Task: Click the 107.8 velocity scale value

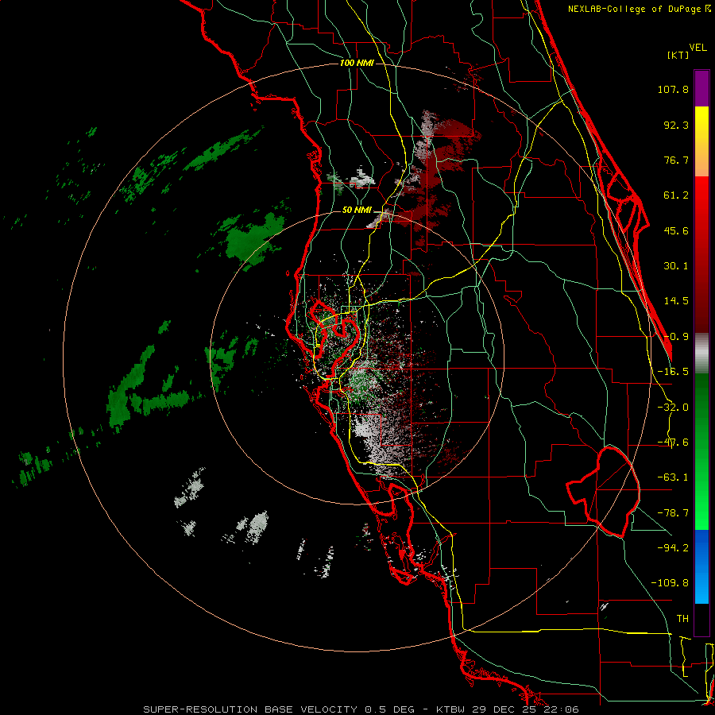Action: [673, 89]
